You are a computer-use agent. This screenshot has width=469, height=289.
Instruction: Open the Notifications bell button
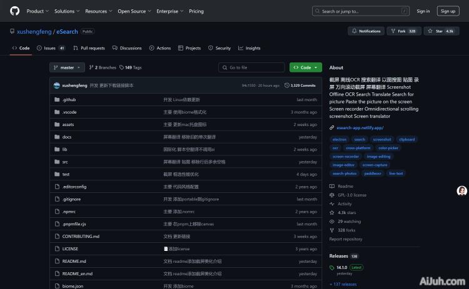[x=366, y=31]
